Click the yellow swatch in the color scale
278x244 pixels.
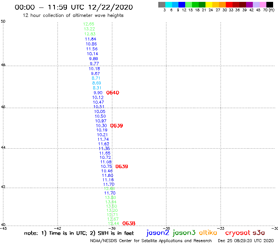(209, 5)
